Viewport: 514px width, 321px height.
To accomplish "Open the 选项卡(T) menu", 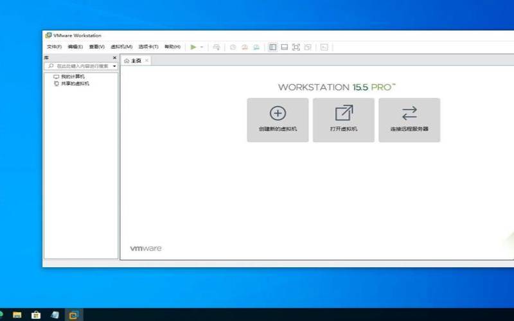I will tap(148, 47).
